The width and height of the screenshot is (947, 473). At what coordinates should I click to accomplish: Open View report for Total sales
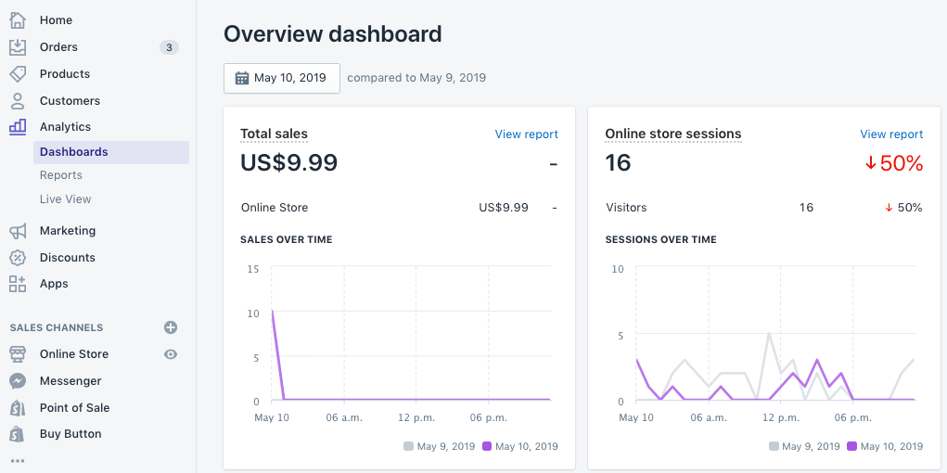click(x=526, y=134)
